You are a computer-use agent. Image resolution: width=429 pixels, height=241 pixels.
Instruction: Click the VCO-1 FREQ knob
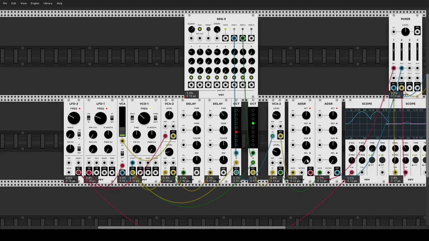(x=144, y=118)
